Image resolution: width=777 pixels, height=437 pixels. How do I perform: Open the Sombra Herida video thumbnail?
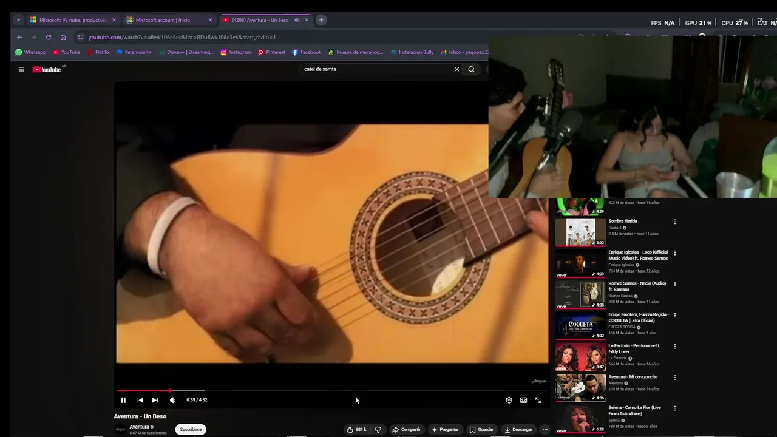pos(580,231)
